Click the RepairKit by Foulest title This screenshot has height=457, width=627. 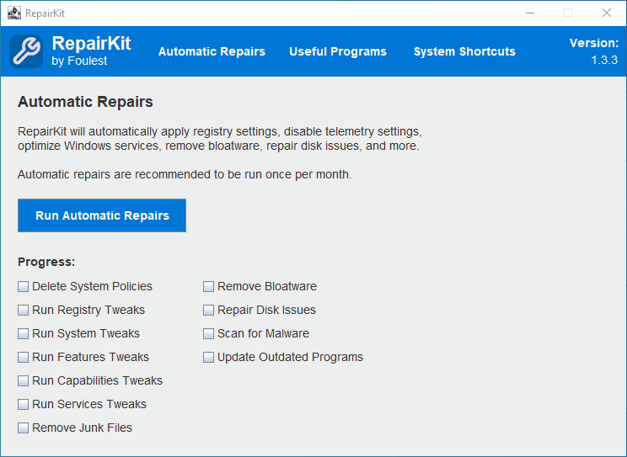point(91,50)
